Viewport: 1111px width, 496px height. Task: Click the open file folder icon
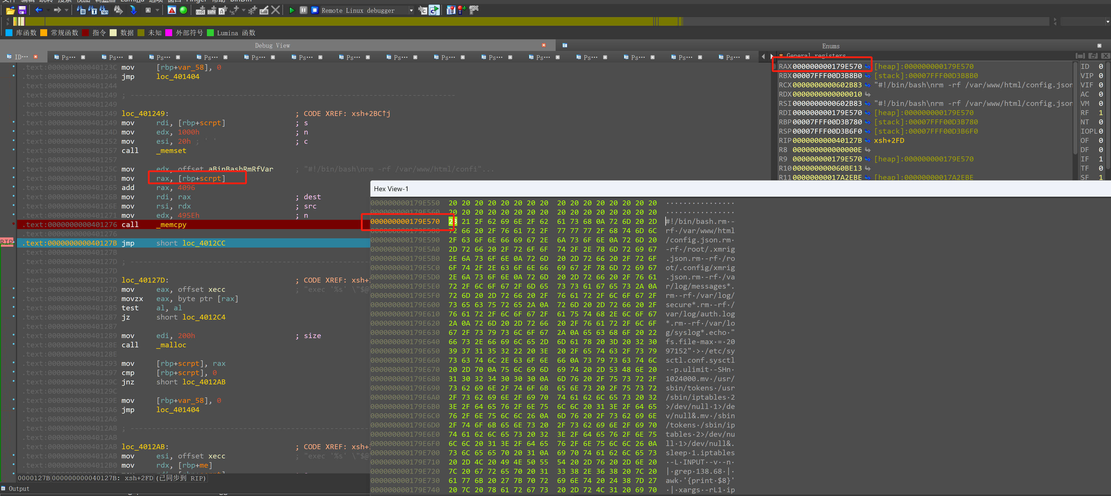click(x=10, y=10)
